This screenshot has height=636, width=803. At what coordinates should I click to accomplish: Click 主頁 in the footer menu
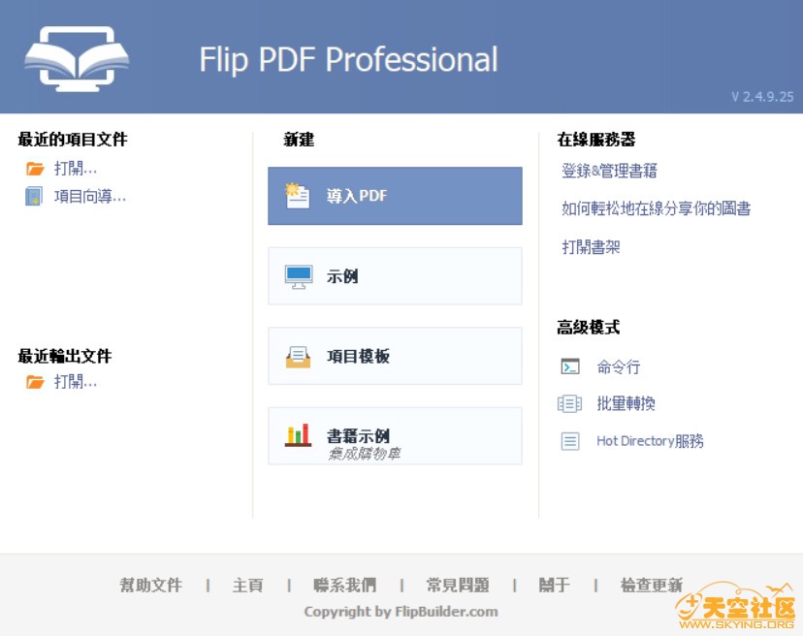[248, 585]
